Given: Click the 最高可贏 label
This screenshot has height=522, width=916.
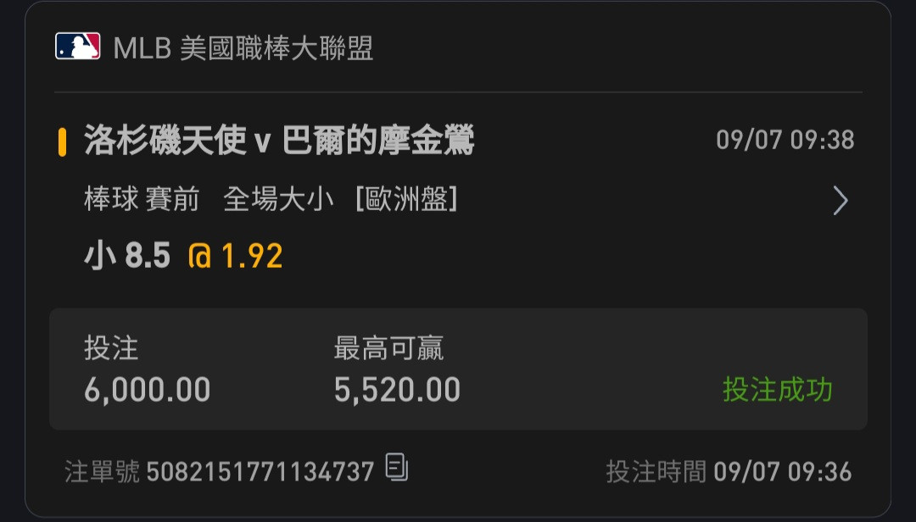Looking at the screenshot, I should (x=389, y=348).
